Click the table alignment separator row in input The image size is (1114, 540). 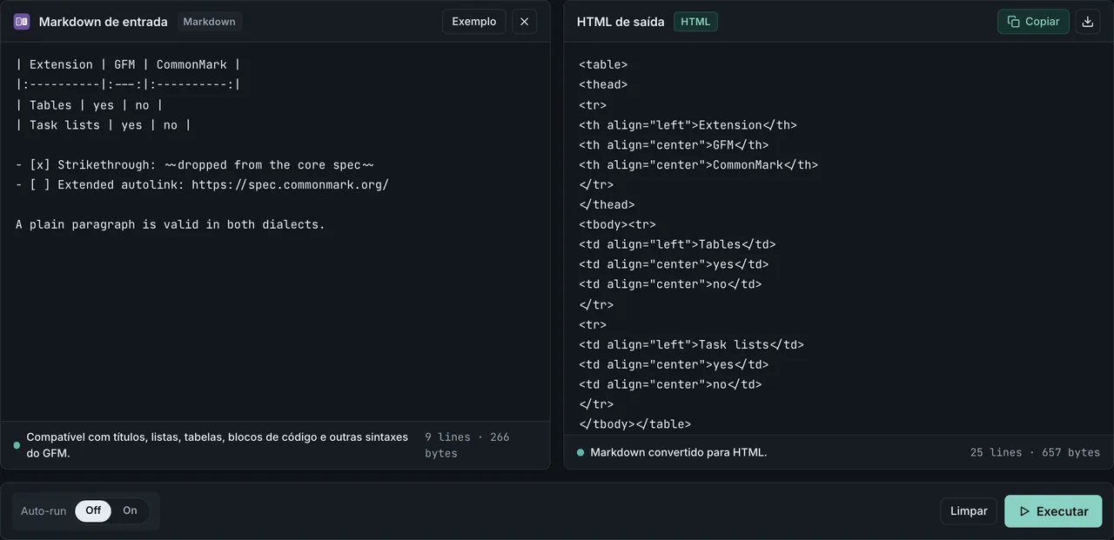point(128,84)
